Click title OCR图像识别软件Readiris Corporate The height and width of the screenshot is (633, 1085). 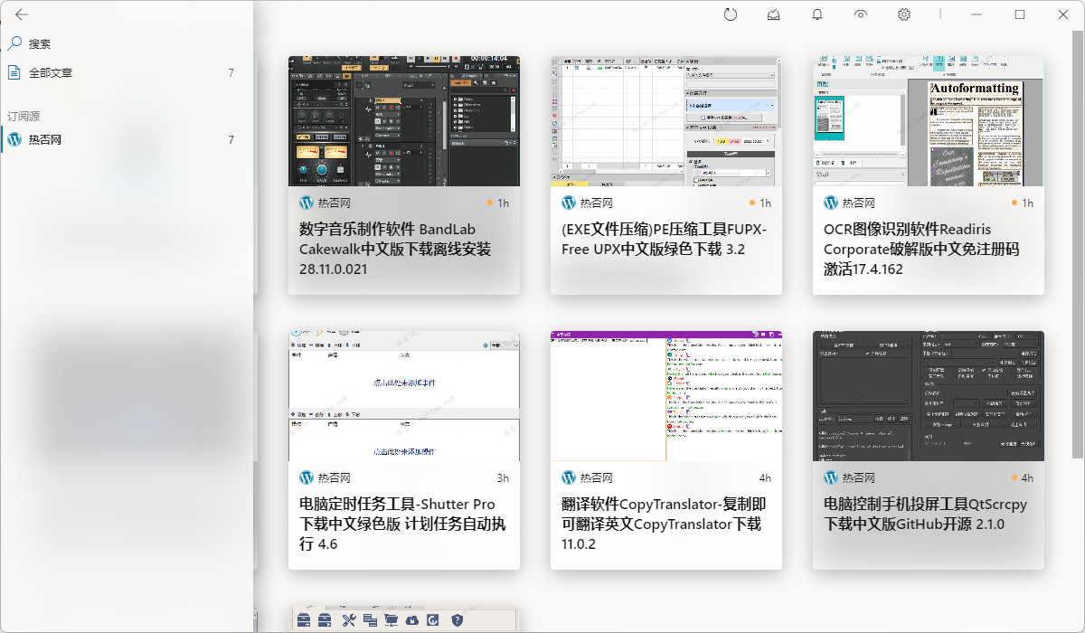point(921,249)
